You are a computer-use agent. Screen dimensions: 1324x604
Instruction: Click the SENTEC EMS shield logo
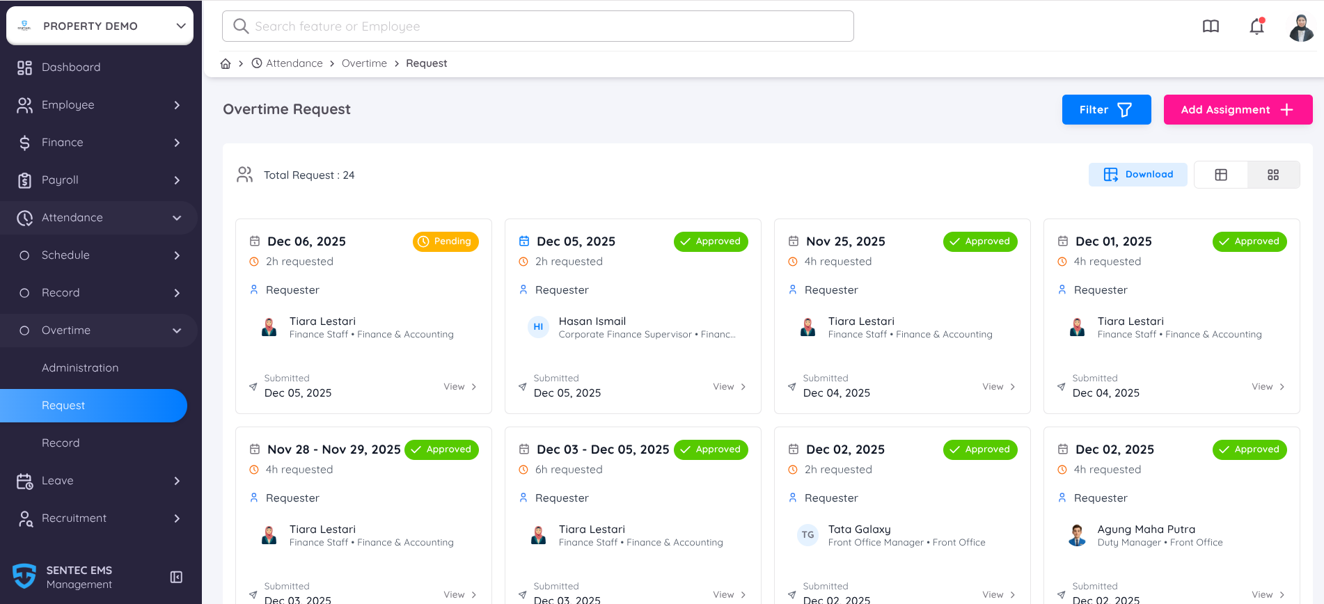click(24, 576)
